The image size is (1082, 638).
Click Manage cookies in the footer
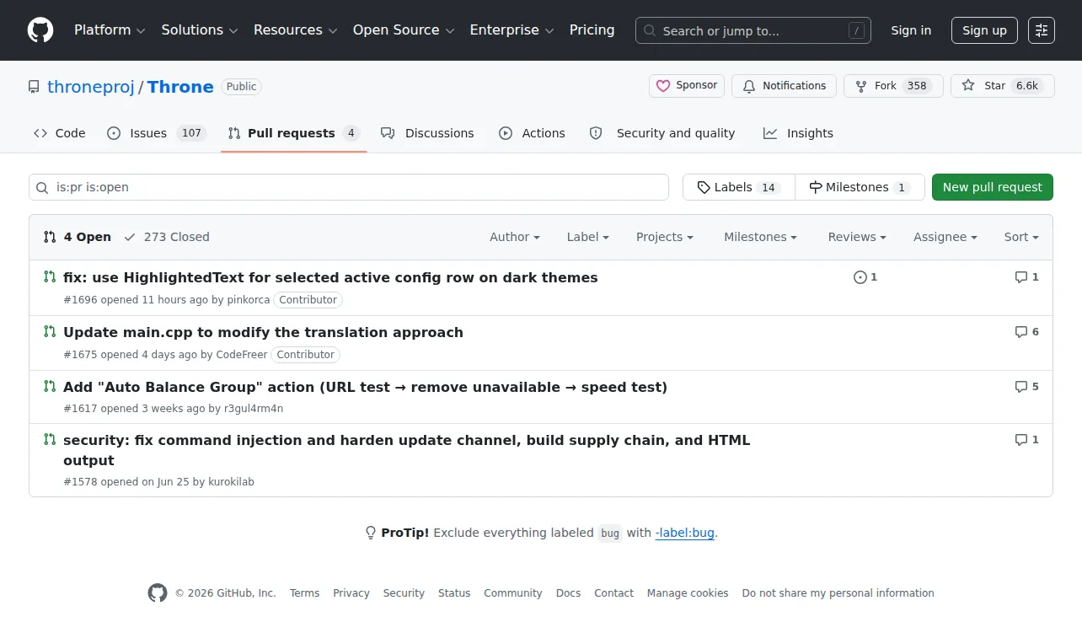pyautogui.click(x=688, y=593)
